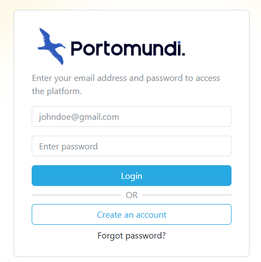Focus the Enter password field

pyautogui.click(x=132, y=146)
